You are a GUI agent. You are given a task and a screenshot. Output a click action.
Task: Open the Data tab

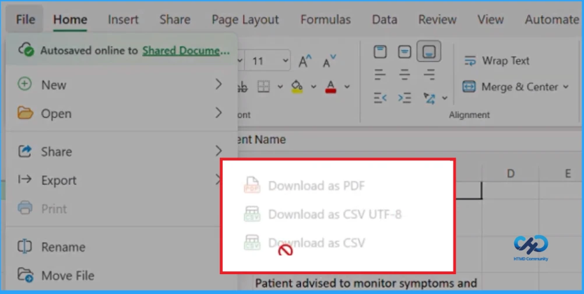(x=384, y=19)
